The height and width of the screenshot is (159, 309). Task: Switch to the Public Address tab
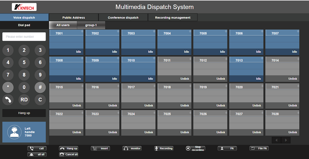pos(73,18)
